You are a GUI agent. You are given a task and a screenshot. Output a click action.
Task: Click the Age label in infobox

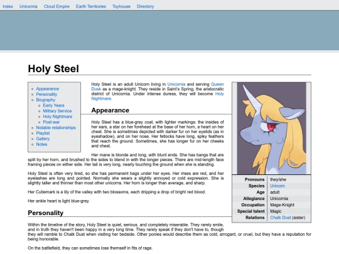261,193
